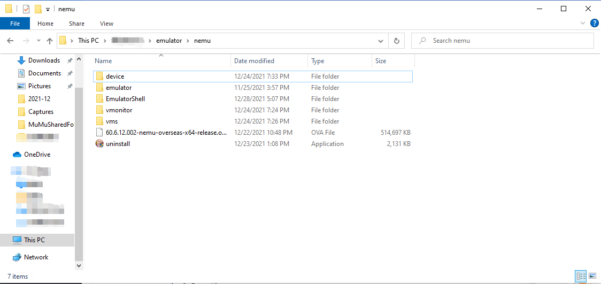Select the OVA file icon
This screenshot has width=601, height=284.
pos(99,133)
